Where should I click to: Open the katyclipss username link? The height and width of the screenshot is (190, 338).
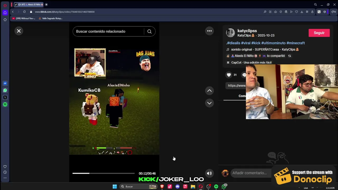247,31
